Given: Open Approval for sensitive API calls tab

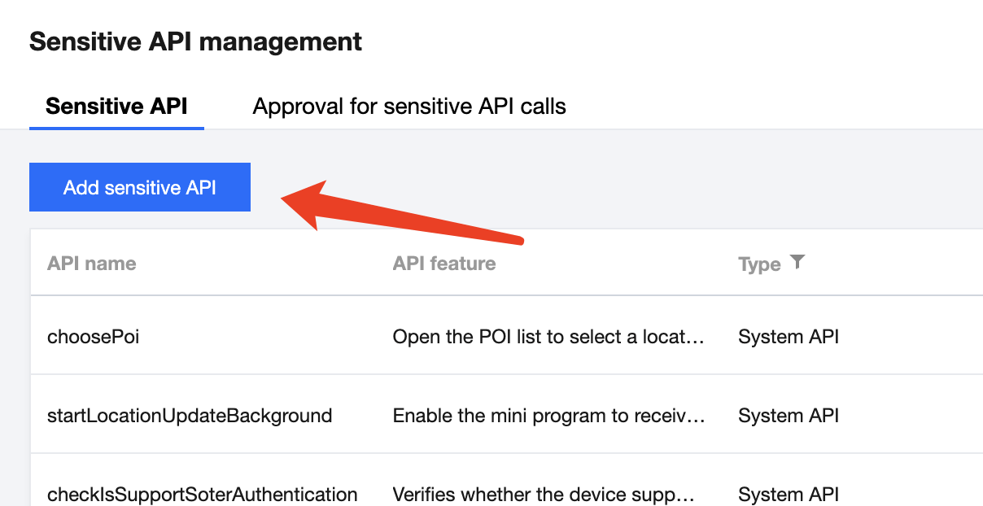Looking at the screenshot, I should (409, 106).
